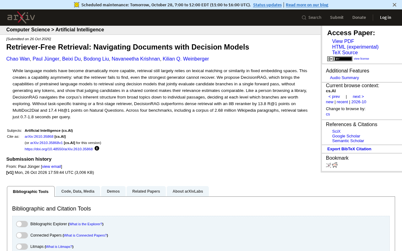Open the 2026-10 monthly listing
This screenshot has width=402, height=251.
click(359, 102)
